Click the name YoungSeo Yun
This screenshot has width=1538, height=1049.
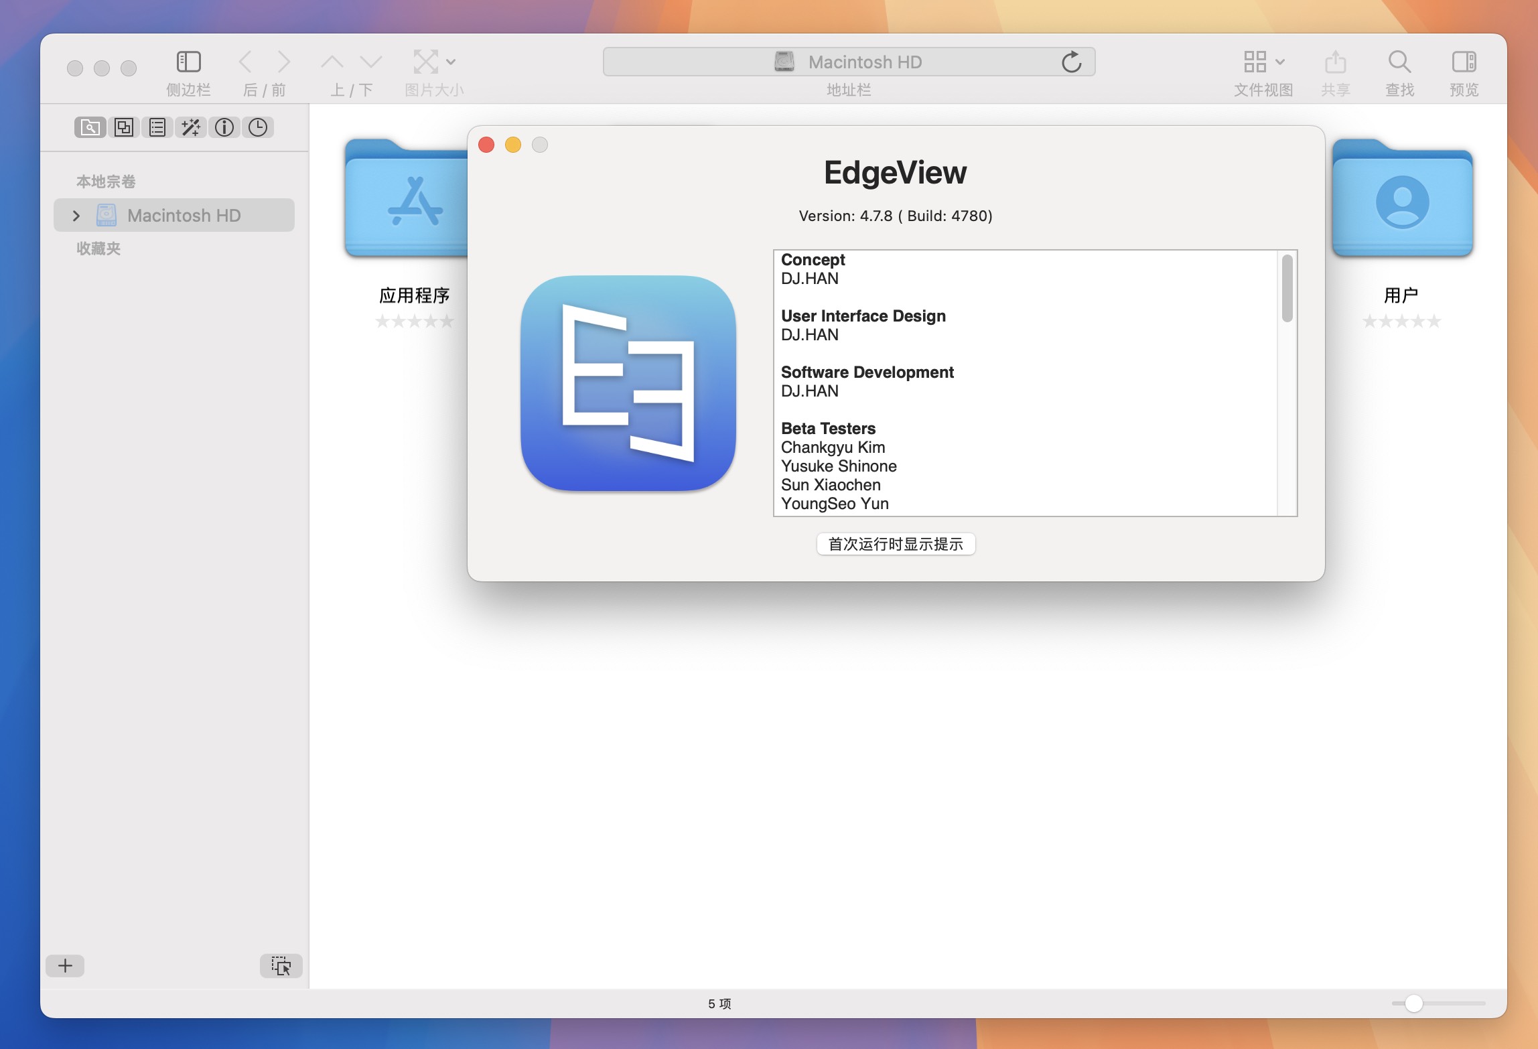click(835, 503)
